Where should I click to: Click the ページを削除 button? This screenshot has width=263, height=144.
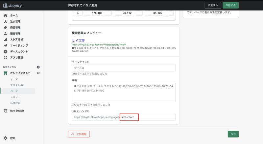(79, 134)
